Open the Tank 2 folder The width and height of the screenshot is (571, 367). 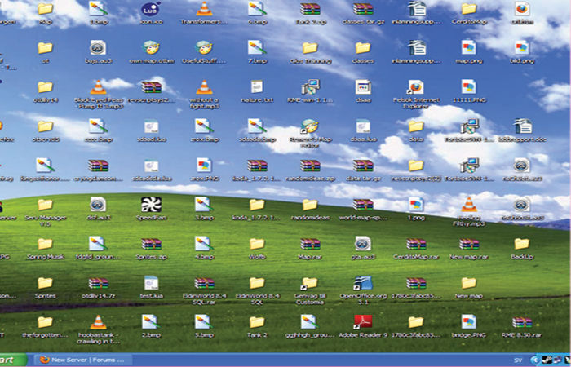pyautogui.click(x=256, y=321)
